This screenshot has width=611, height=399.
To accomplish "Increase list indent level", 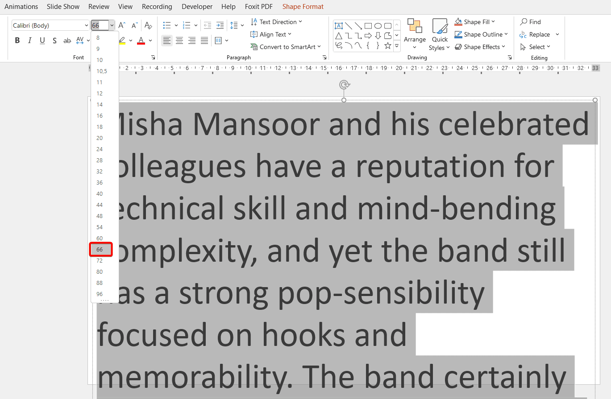I will [x=220, y=25].
